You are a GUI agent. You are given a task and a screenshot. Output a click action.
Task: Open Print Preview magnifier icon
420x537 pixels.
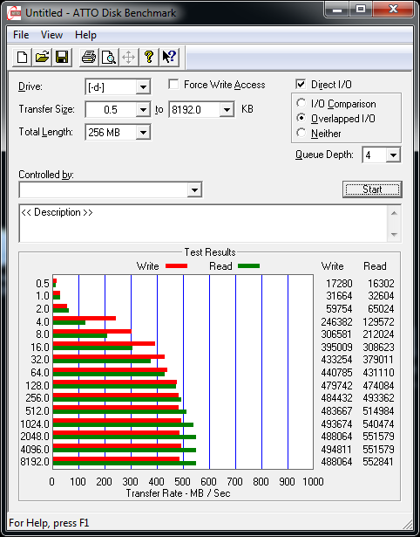pos(109,57)
